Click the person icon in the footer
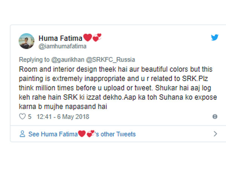 (x=22, y=134)
